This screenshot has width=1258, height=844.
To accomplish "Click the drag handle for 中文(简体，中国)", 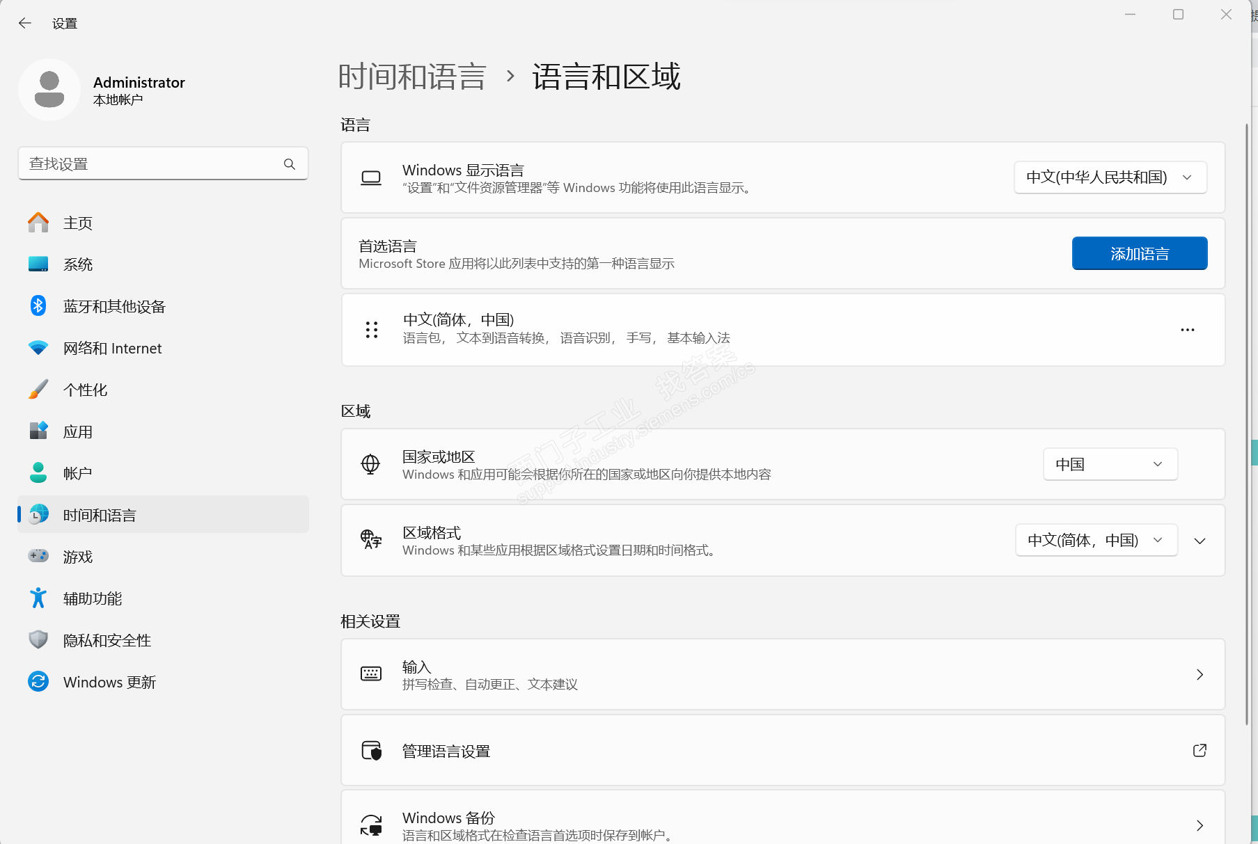I will (x=372, y=330).
